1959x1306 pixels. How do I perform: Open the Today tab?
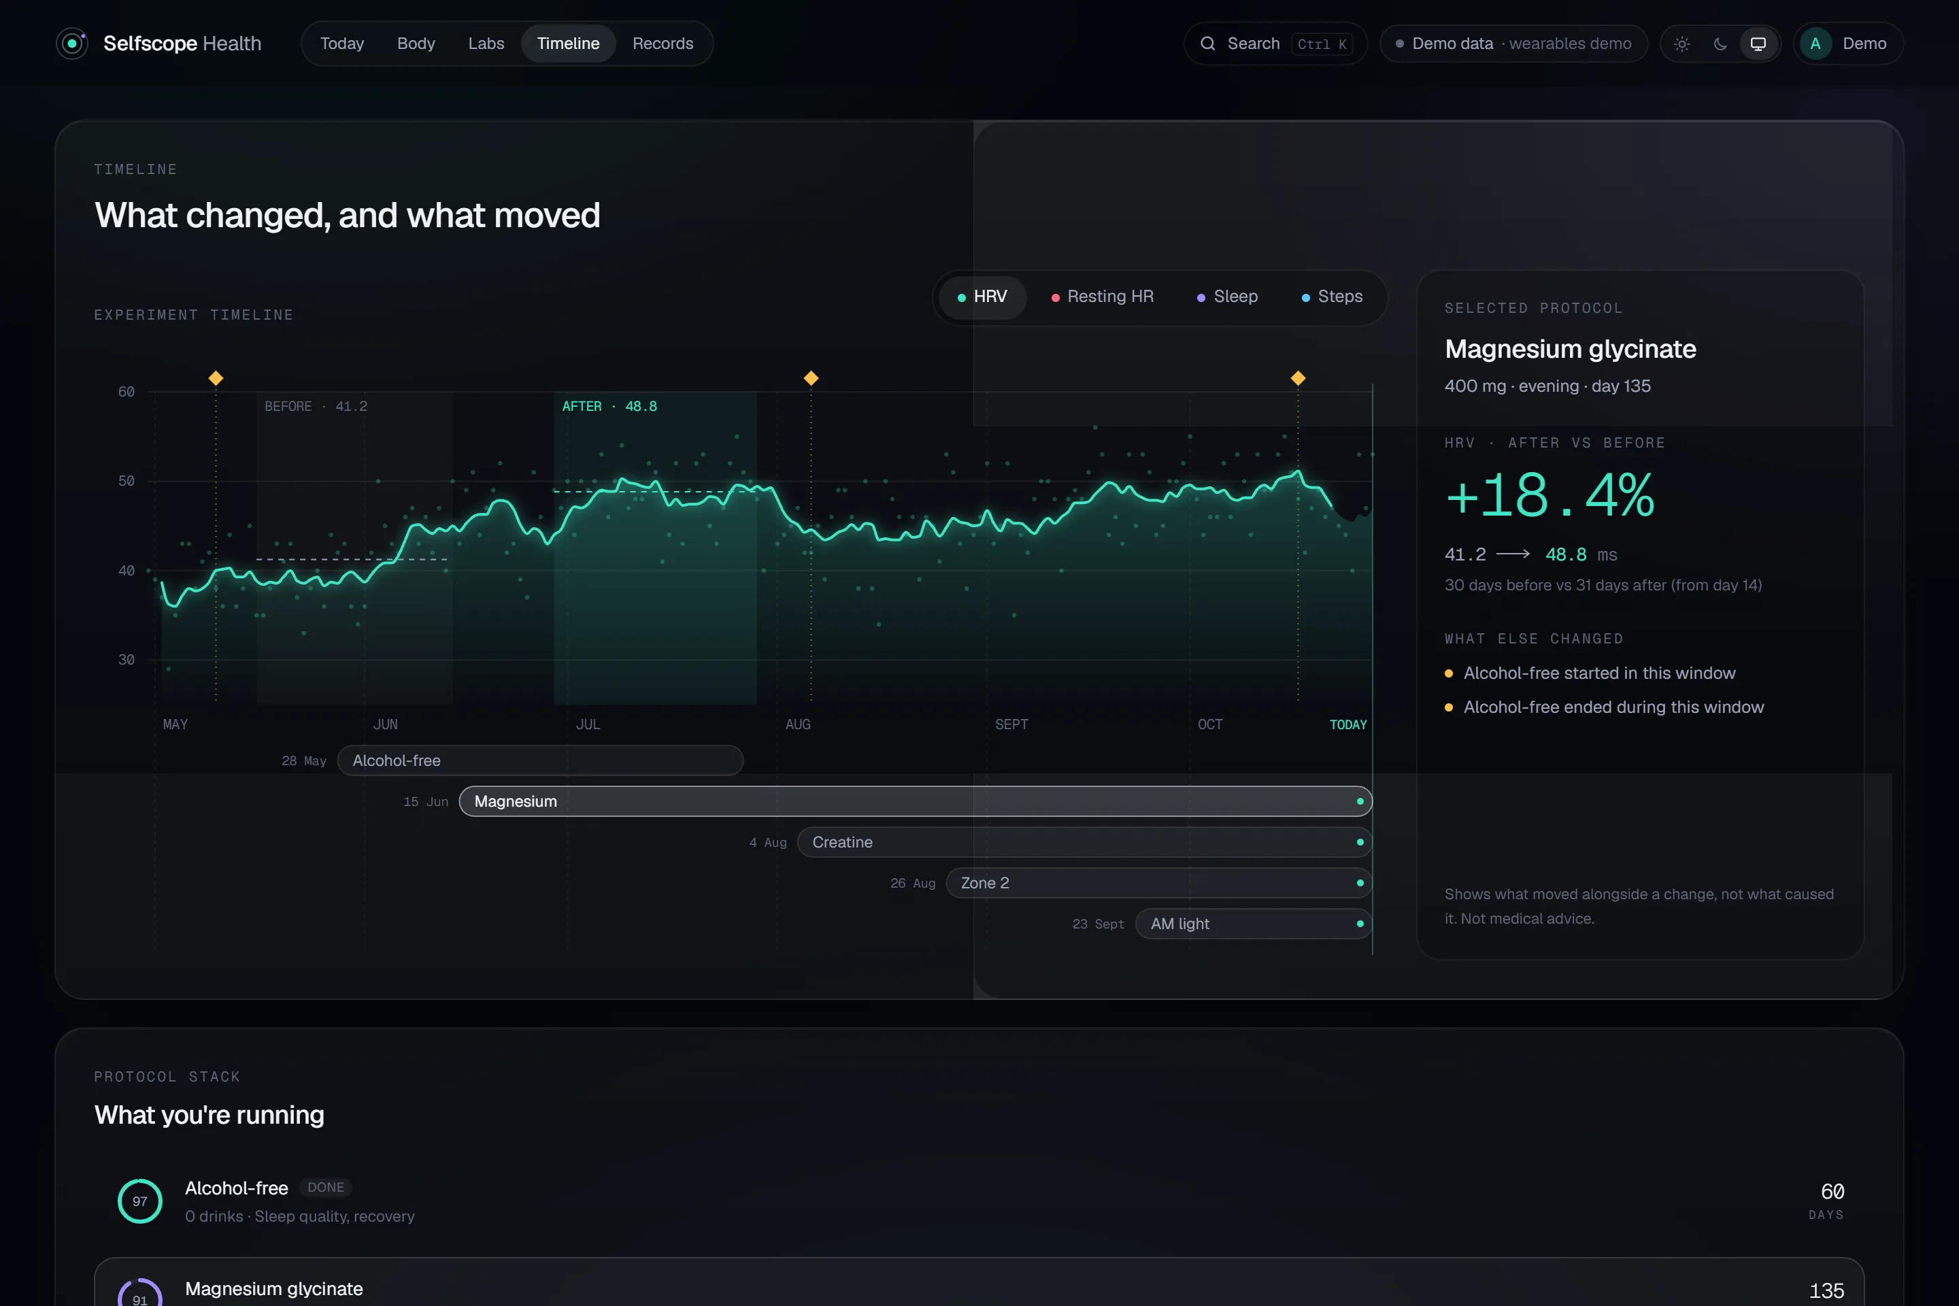tap(341, 44)
